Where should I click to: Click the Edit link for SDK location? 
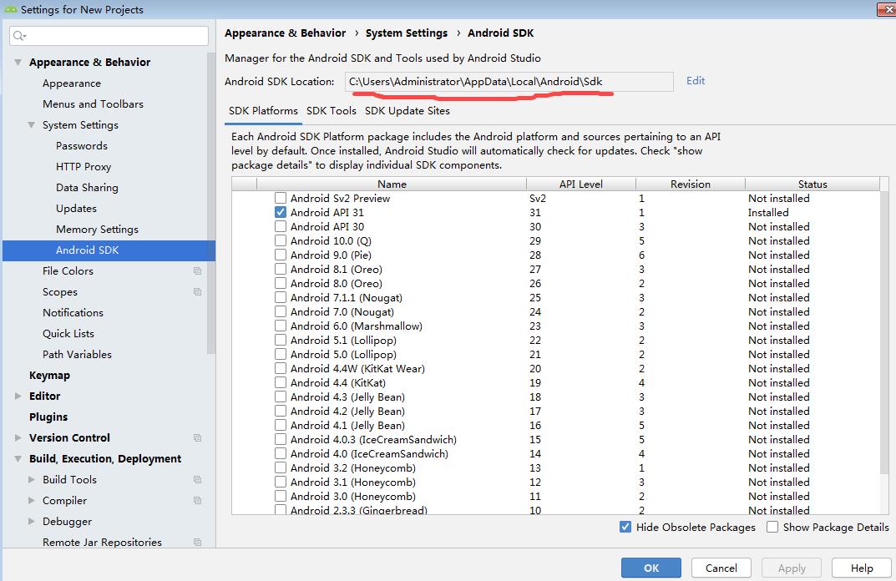click(x=696, y=80)
